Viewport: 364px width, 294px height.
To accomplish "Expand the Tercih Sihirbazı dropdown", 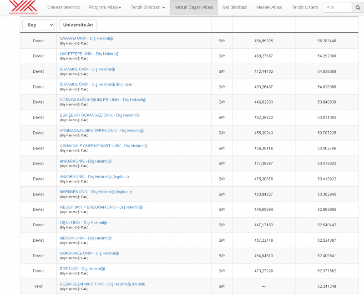I will click(147, 8).
